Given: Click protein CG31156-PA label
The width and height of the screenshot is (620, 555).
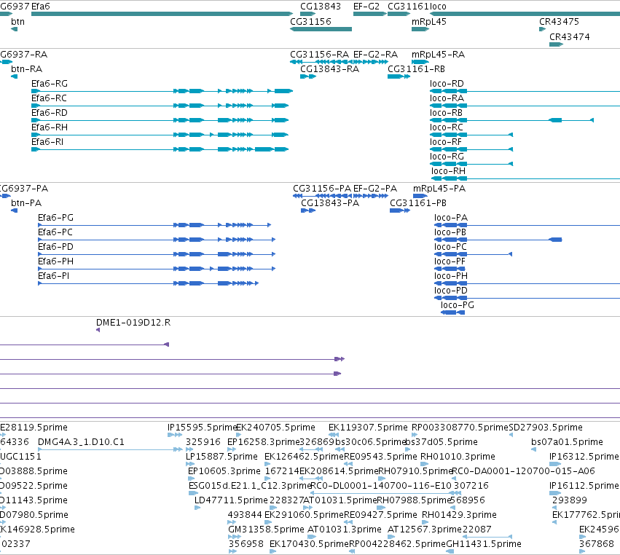Looking at the screenshot, I should click(322, 189).
